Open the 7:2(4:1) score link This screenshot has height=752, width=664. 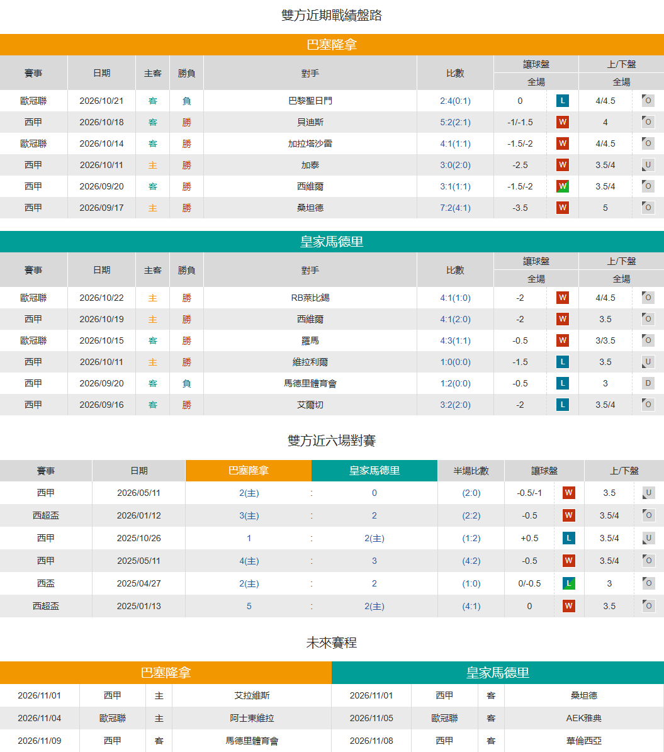coord(455,208)
